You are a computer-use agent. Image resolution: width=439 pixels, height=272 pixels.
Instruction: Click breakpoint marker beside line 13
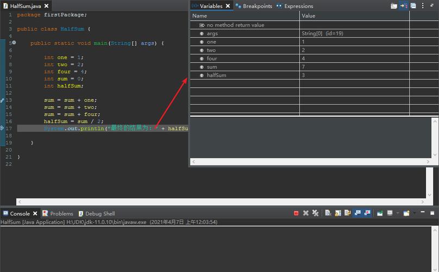(2, 100)
